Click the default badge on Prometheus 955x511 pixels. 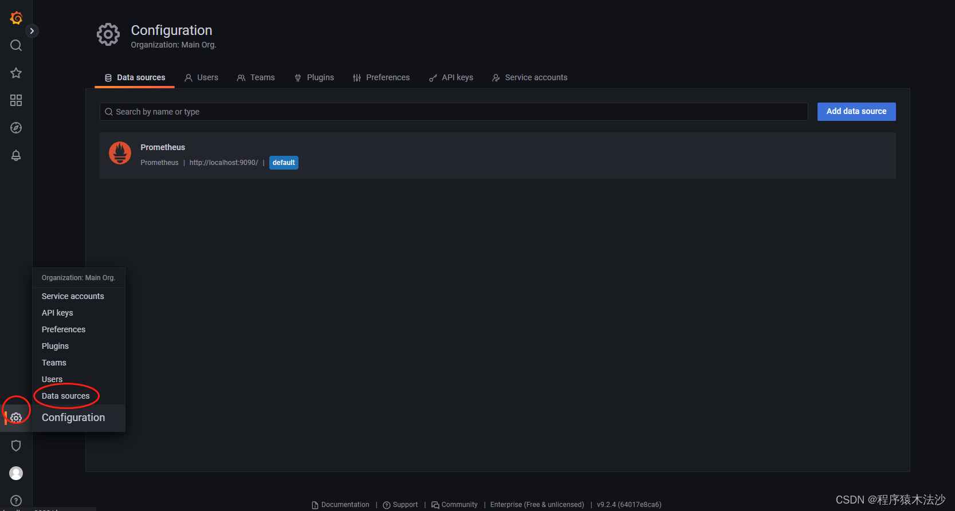[284, 163]
